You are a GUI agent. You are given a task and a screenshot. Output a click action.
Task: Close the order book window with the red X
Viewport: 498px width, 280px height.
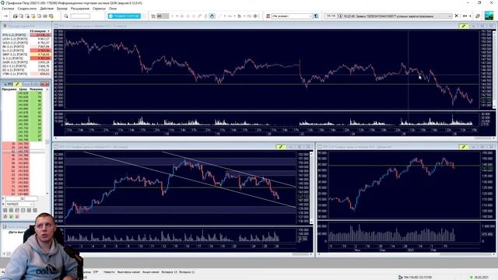[x=45, y=84]
